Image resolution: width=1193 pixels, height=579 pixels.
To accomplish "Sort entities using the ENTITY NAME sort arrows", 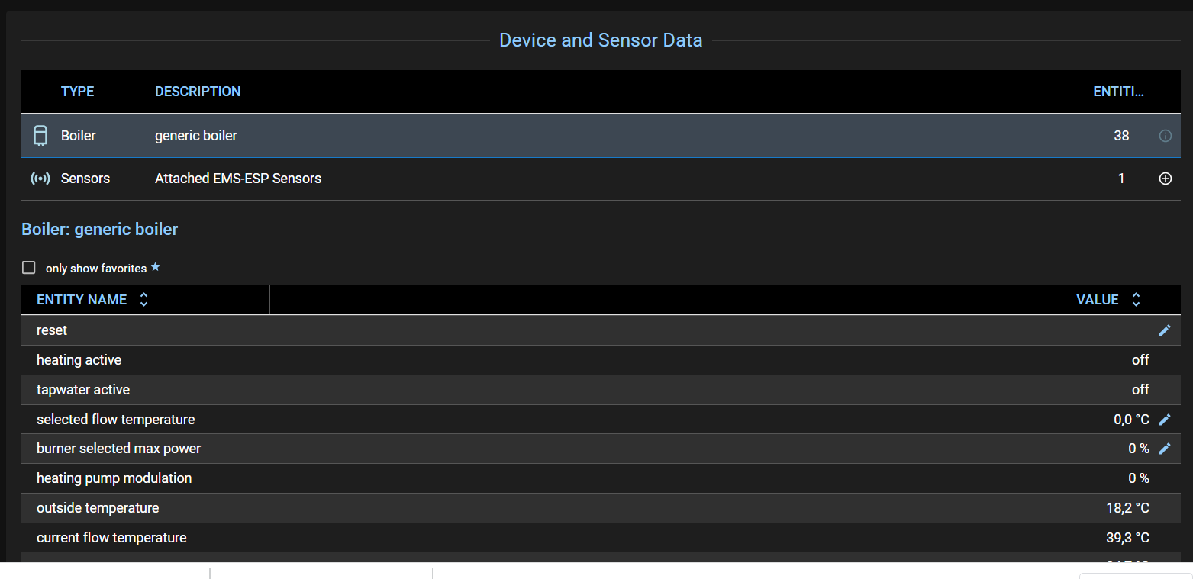I will (143, 299).
